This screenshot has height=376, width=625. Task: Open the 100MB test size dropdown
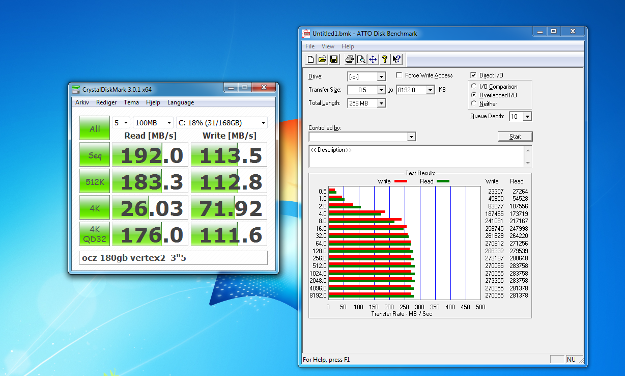[x=153, y=123]
